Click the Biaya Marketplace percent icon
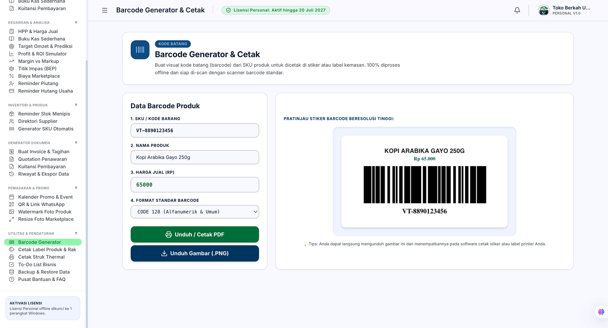This screenshot has width=608, height=328. [11, 76]
